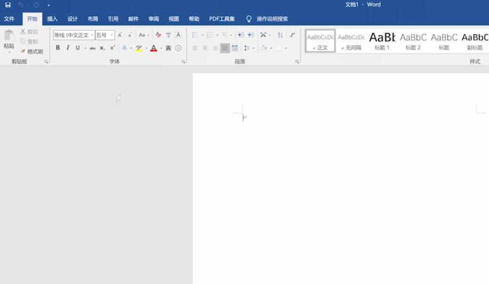
Task: Open the PDF工具集 tab
Action: pos(222,19)
